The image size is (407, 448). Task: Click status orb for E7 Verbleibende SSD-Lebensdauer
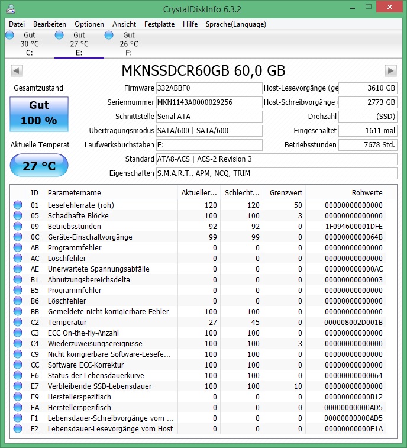pos(18,386)
